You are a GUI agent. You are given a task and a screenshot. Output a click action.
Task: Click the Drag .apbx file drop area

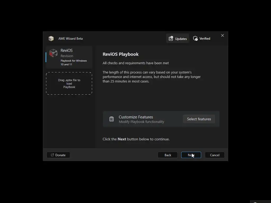(x=69, y=83)
